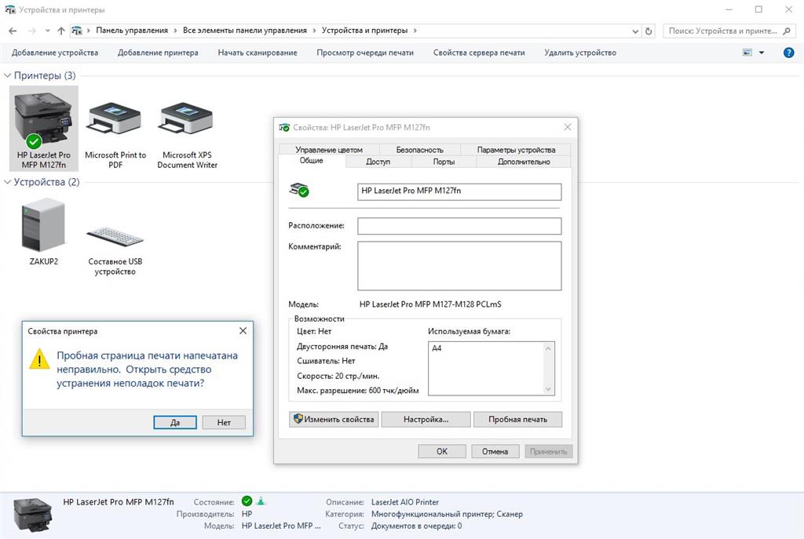Click the Изменить свойства button

(334, 419)
